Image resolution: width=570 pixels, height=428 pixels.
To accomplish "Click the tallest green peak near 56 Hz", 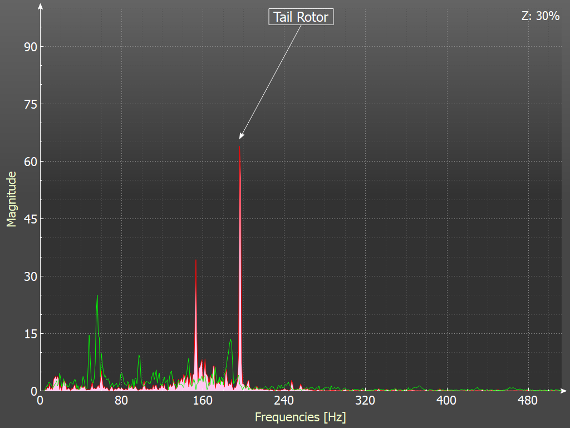I will click(97, 296).
